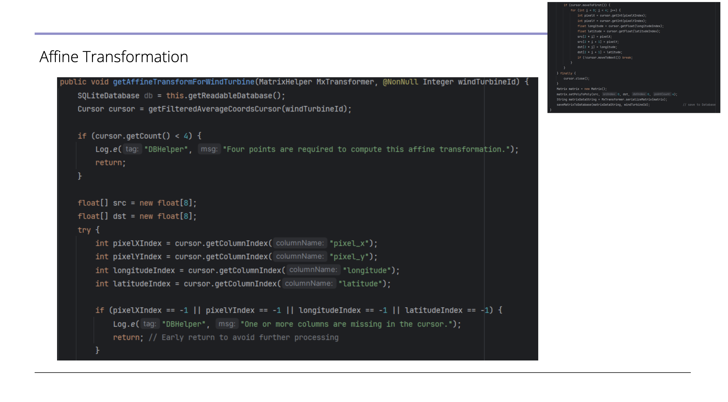Click the "} finally {" line
Viewport: 728px width, 402px height.
[x=566, y=73]
